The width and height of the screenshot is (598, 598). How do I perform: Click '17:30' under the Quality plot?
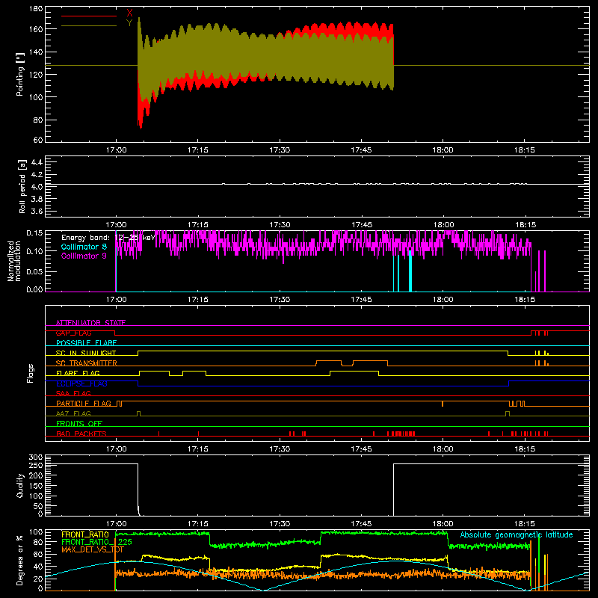point(280,524)
